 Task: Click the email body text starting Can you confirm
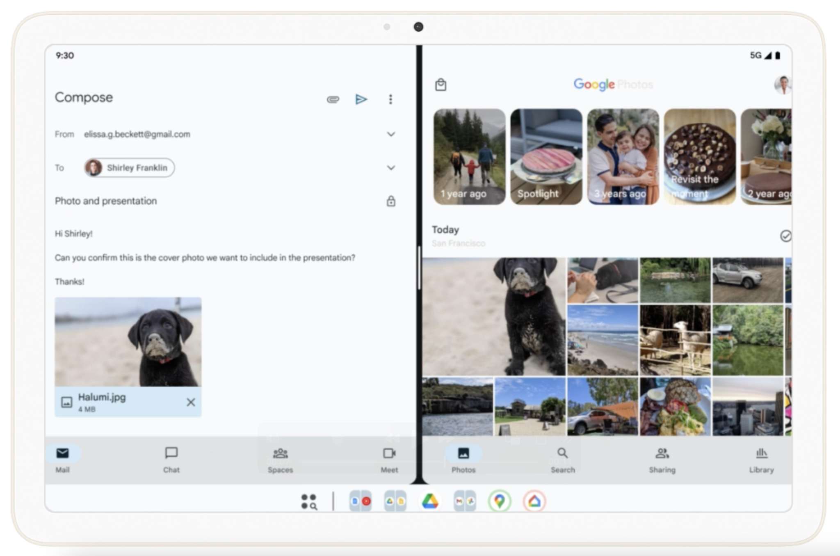pyautogui.click(x=205, y=258)
